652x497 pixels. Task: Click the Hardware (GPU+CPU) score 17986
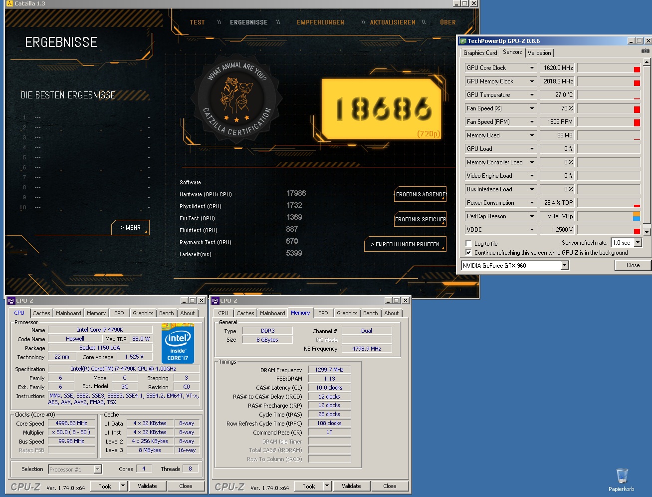pos(296,193)
